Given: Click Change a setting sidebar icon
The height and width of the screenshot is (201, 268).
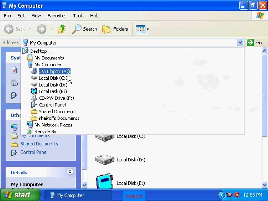Looking at the screenshot, I should click(14, 95).
